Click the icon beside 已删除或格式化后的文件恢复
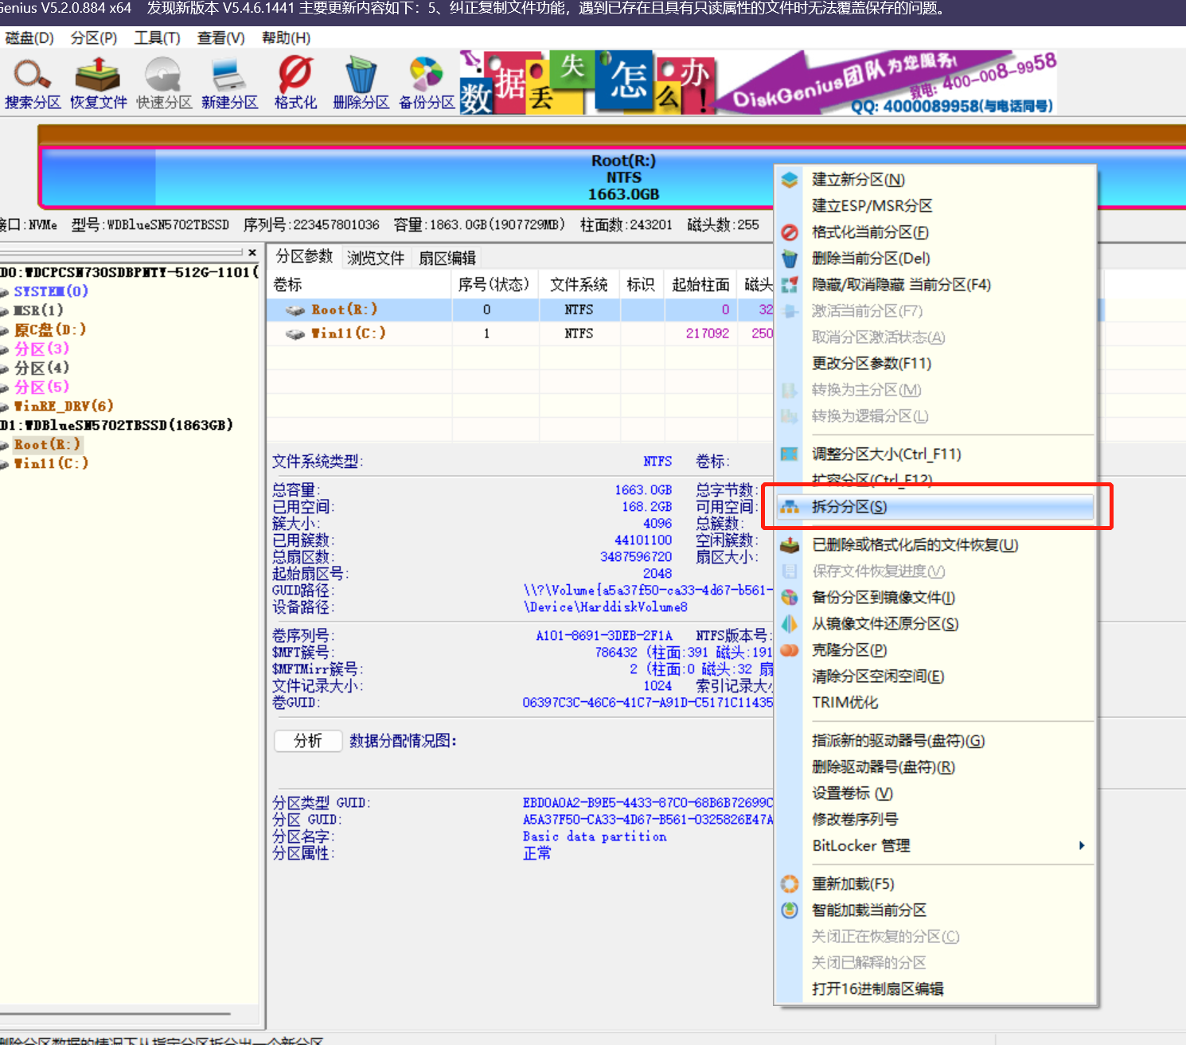Viewport: 1186px width, 1045px height. click(790, 545)
